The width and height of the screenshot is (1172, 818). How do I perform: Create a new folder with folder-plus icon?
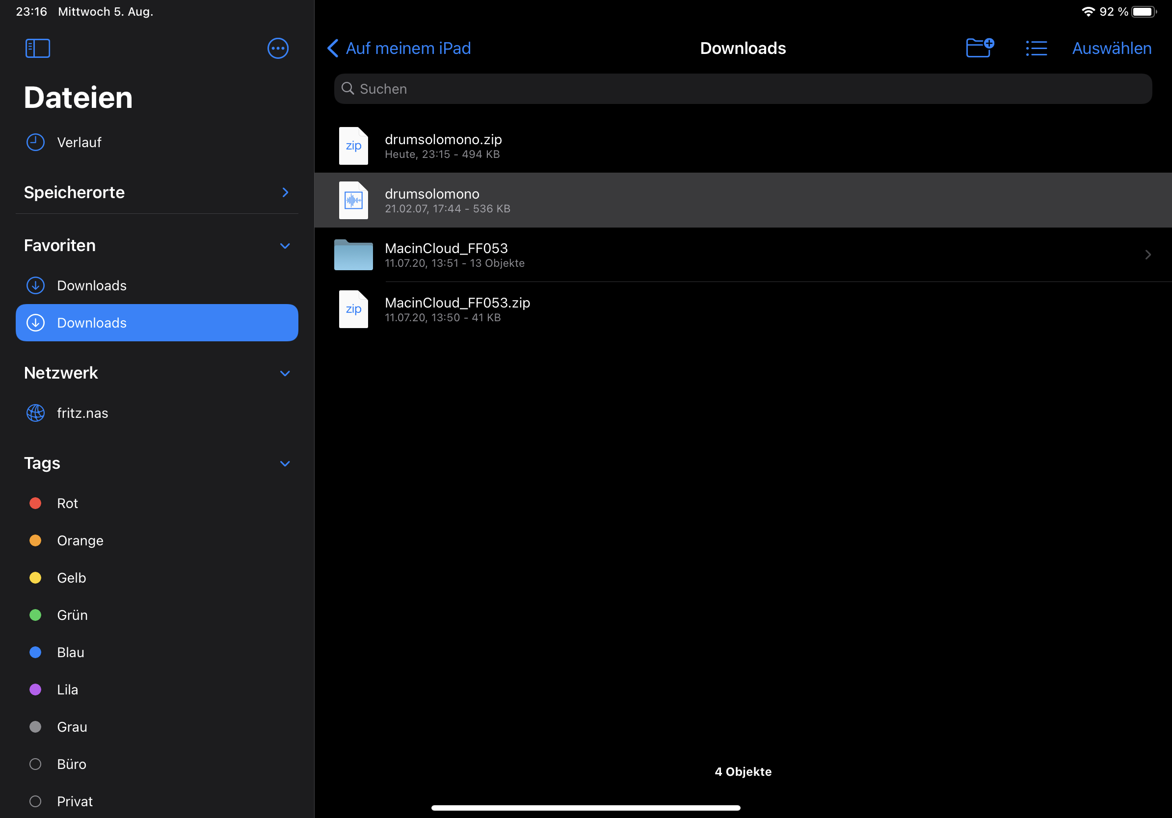tap(979, 49)
